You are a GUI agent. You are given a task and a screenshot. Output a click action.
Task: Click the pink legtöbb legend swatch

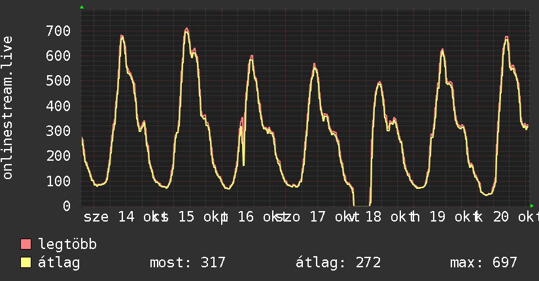26,244
